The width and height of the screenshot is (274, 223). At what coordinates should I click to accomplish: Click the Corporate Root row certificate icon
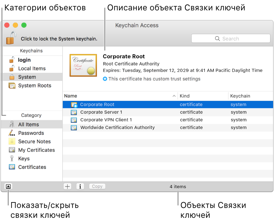click(x=74, y=105)
